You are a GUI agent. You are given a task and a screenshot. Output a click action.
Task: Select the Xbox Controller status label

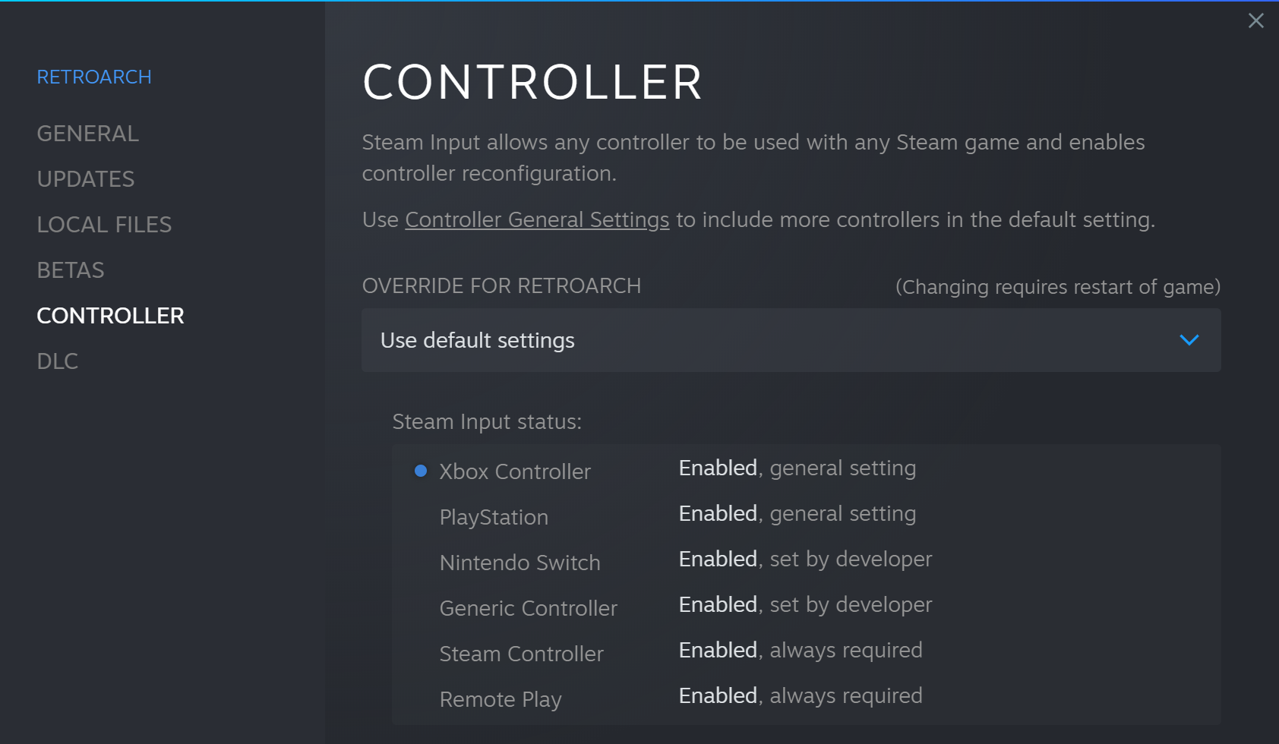tap(515, 471)
